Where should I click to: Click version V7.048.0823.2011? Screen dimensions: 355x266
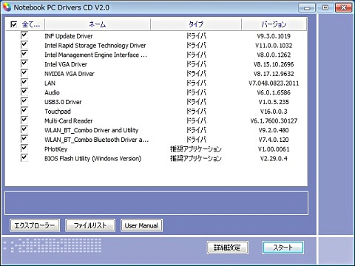tap(274, 83)
